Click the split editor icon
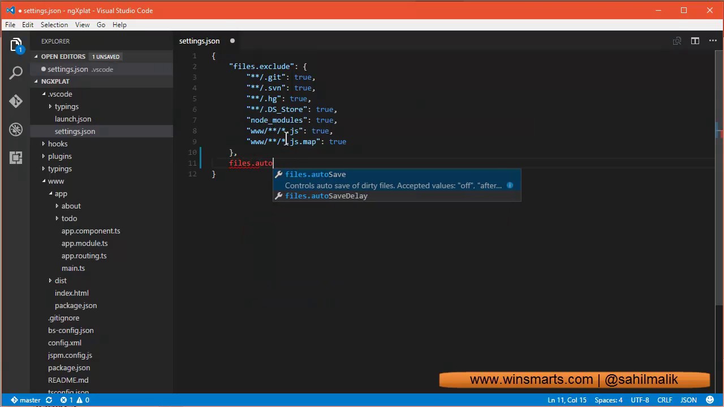The height and width of the screenshot is (407, 724). 695,41
